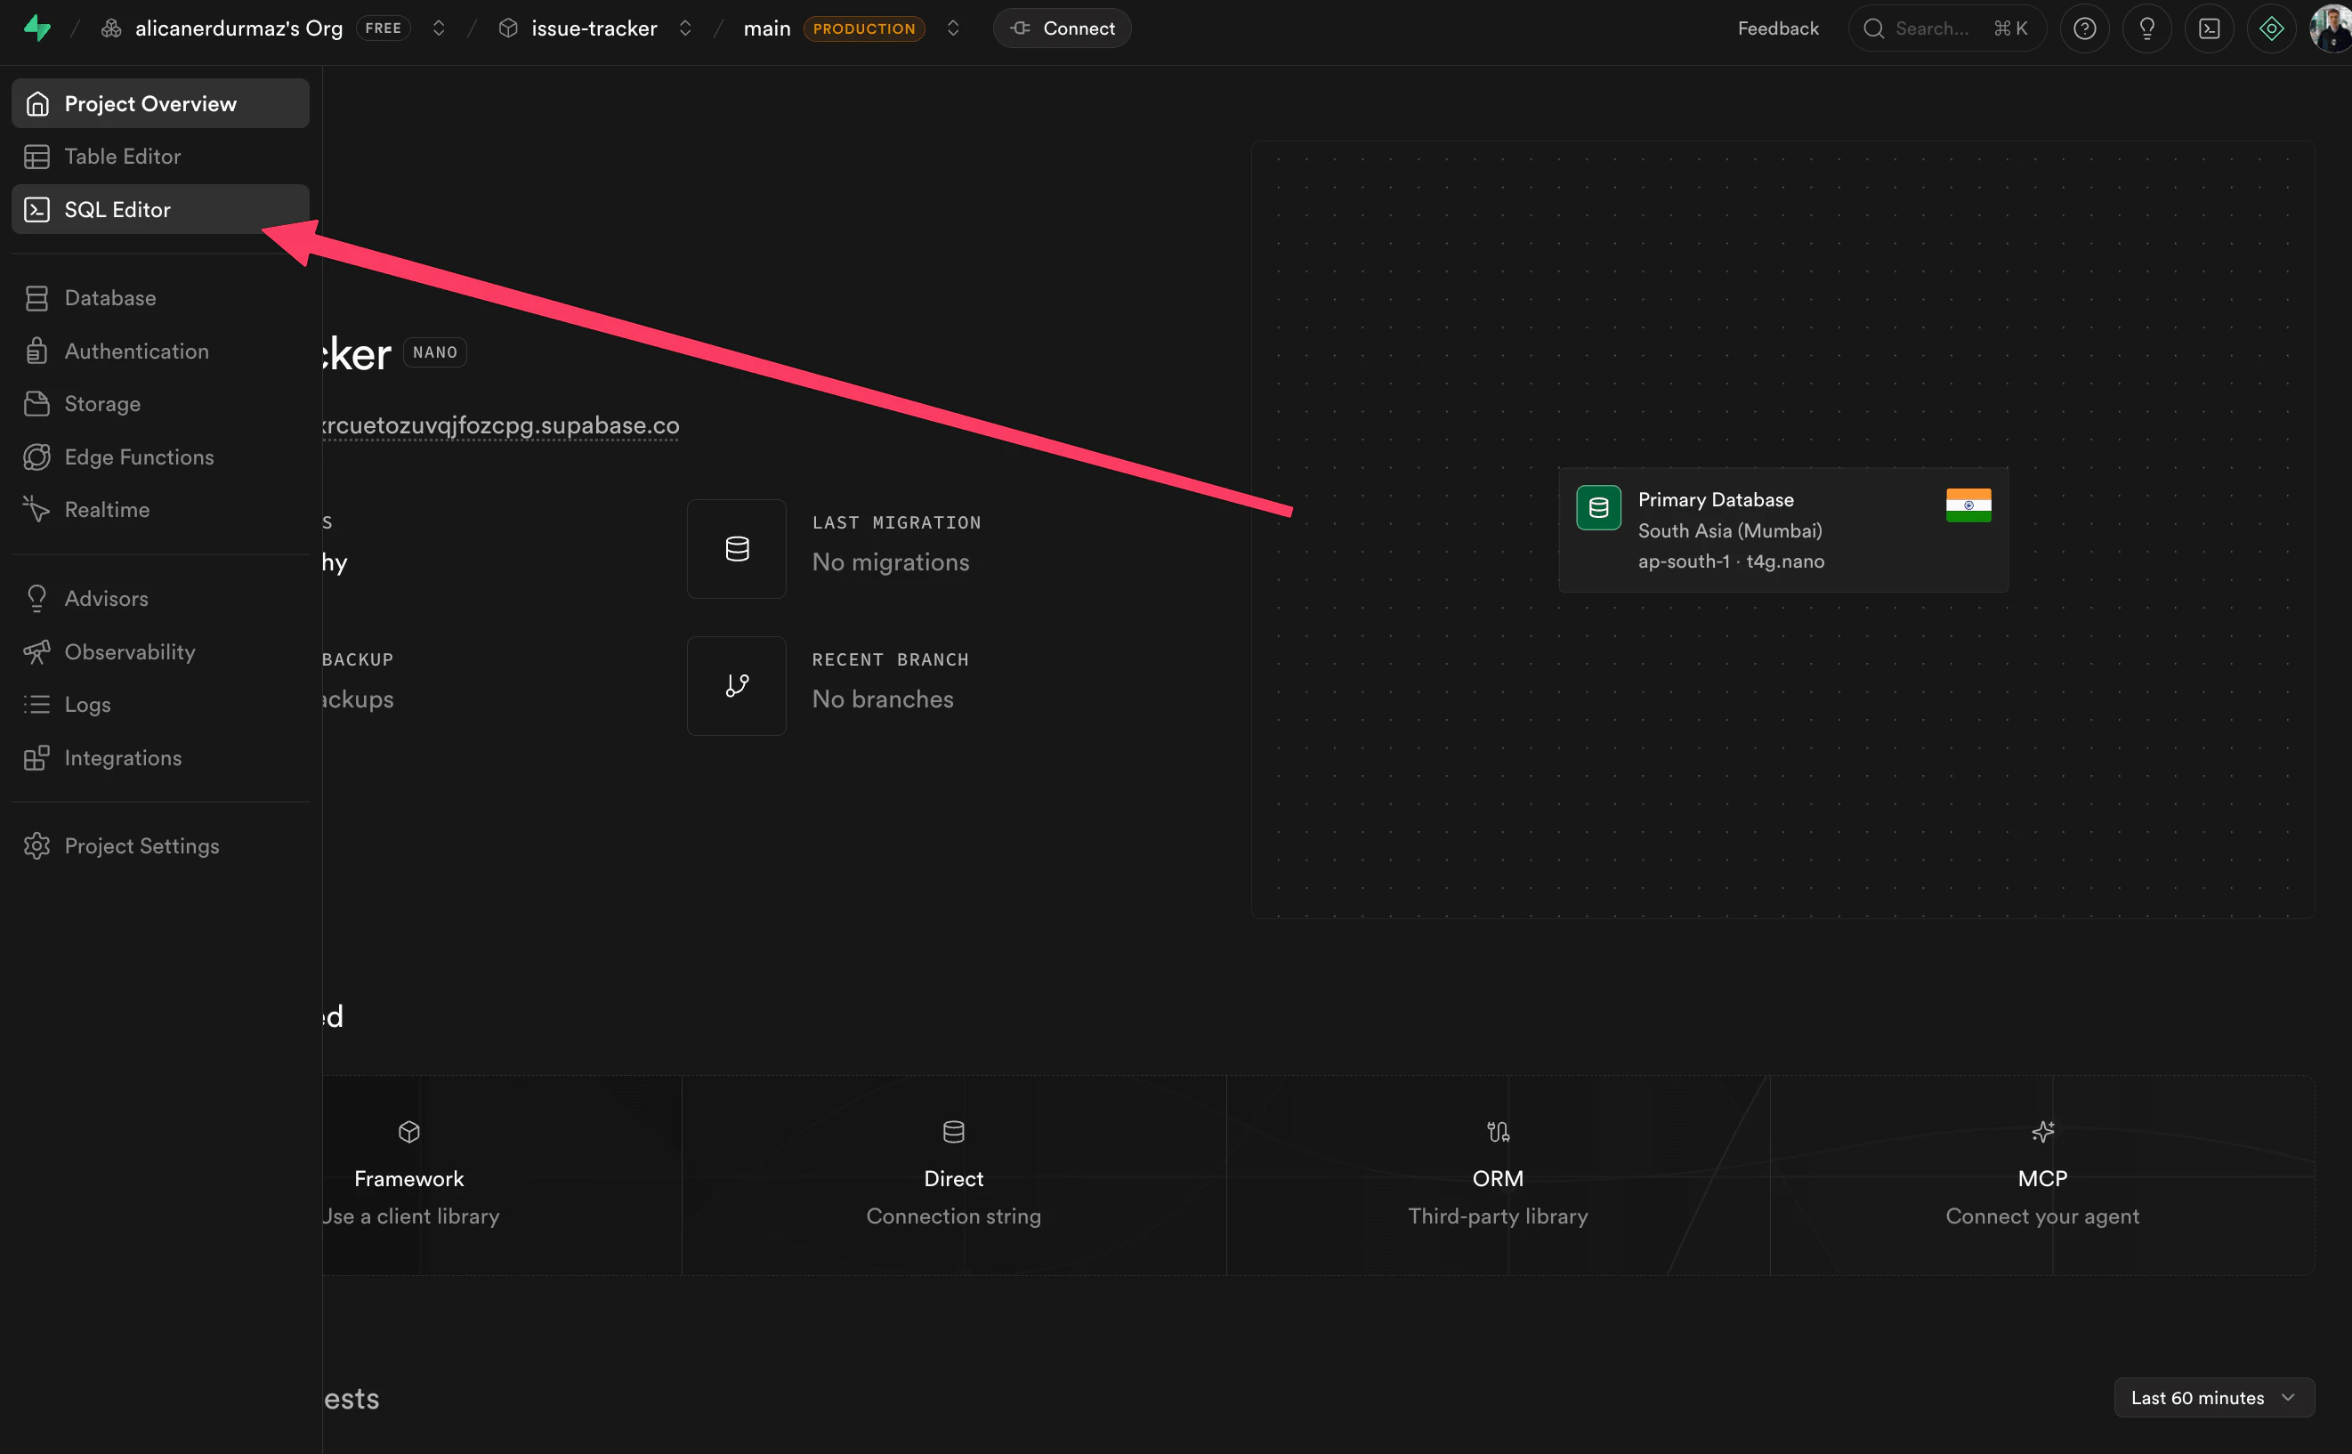This screenshot has width=2352, height=1454.
Task: Open the command line terminal icon
Action: tap(2209, 28)
